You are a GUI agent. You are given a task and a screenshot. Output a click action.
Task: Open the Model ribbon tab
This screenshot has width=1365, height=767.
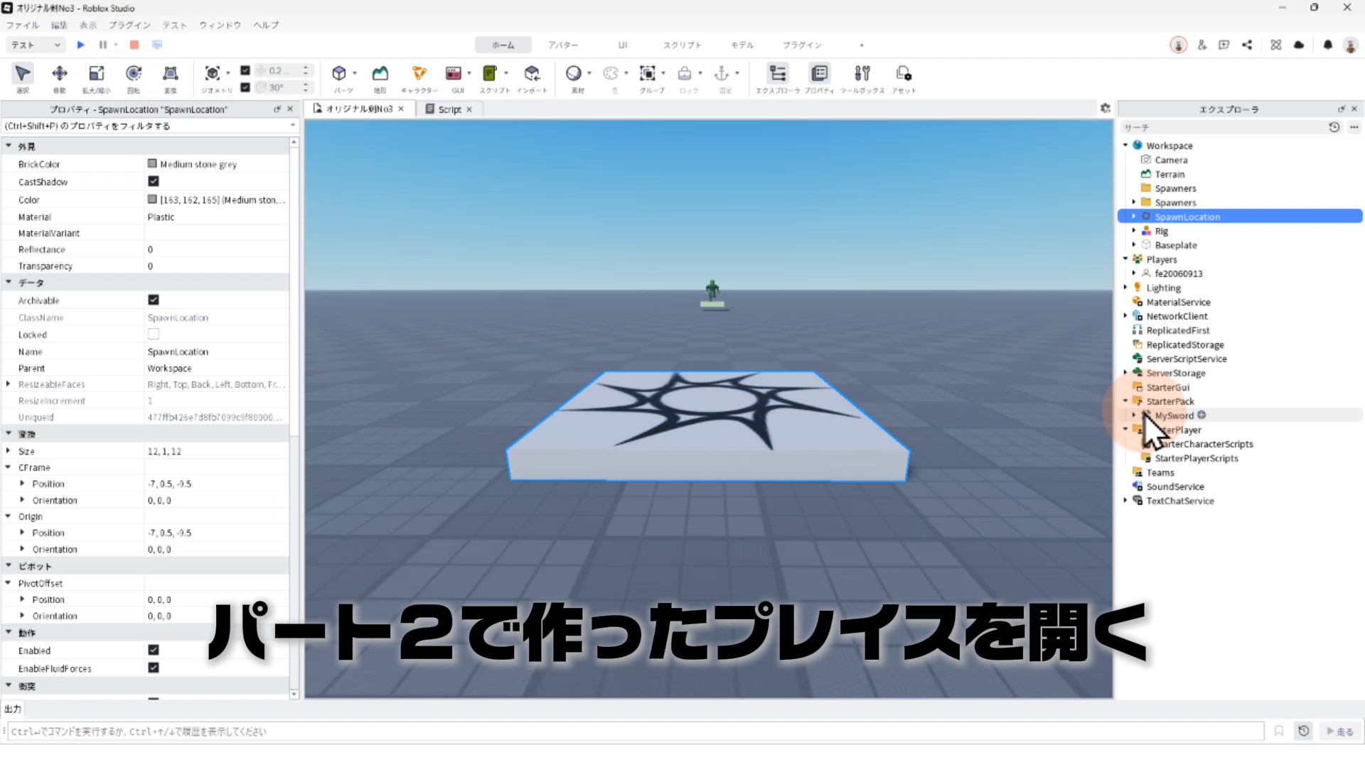tap(742, 45)
